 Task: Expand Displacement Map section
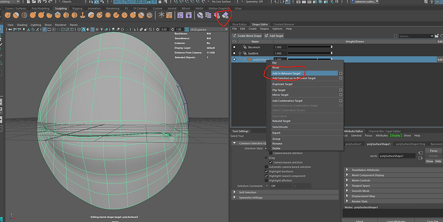click(x=347, y=196)
